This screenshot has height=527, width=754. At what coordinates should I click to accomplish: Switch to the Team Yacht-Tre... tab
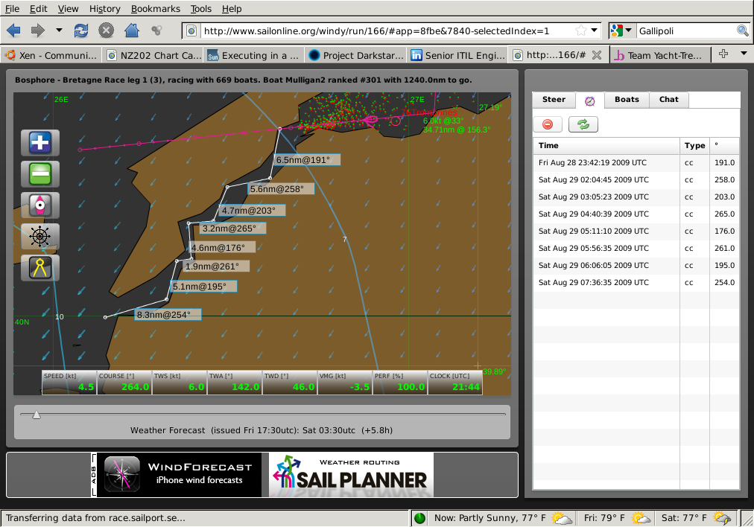point(660,55)
